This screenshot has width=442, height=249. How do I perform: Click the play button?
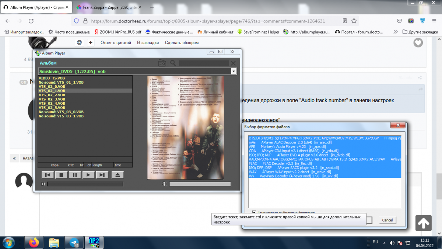click(x=88, y=175)
